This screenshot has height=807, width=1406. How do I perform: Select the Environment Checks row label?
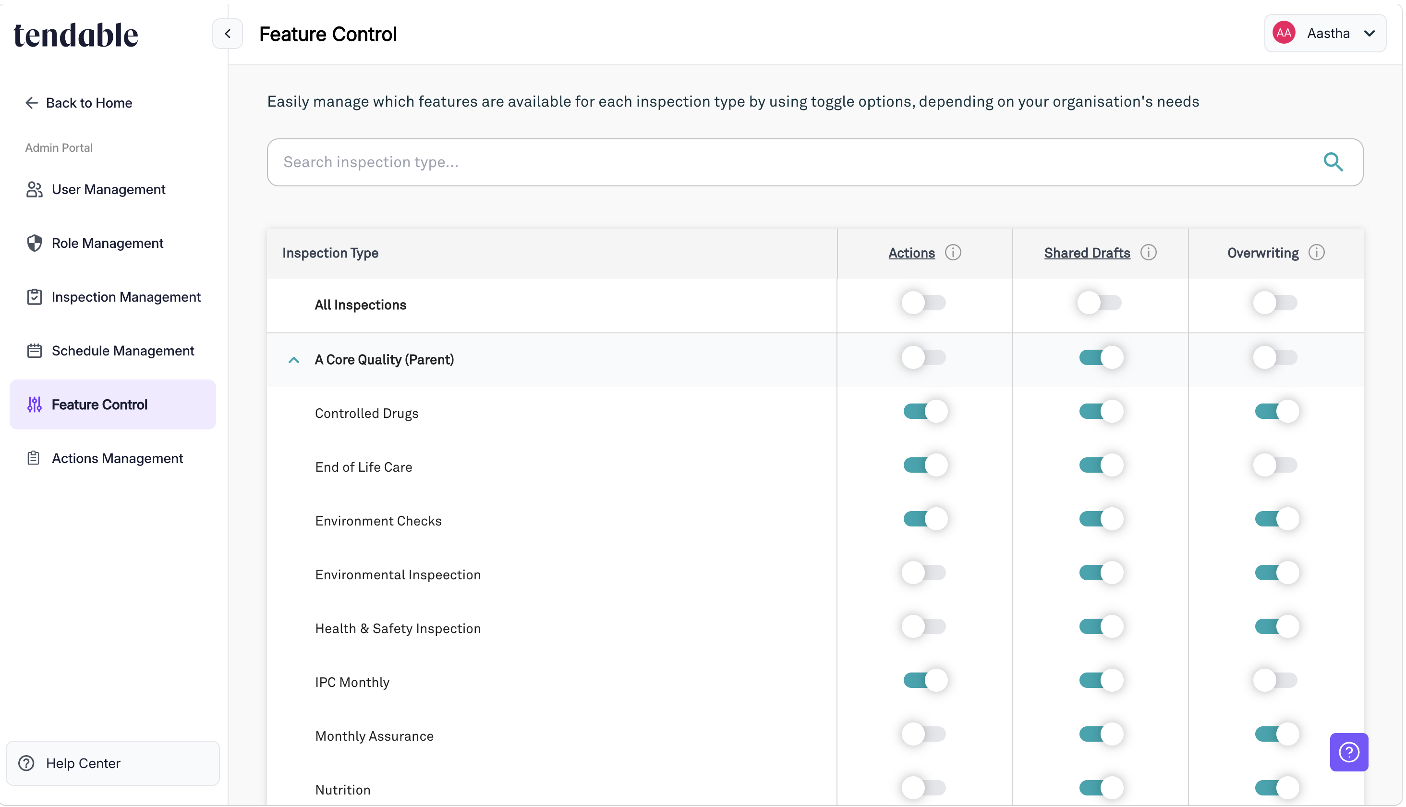click(378, 521)
